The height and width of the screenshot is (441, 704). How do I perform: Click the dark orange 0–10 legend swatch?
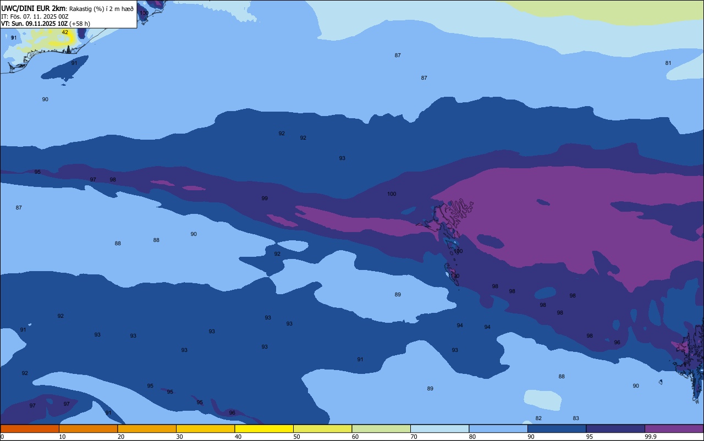pos(30,428)
